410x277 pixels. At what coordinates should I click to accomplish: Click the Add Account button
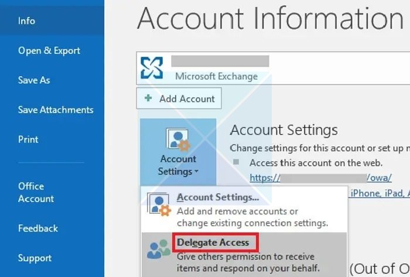coord(179,98)
